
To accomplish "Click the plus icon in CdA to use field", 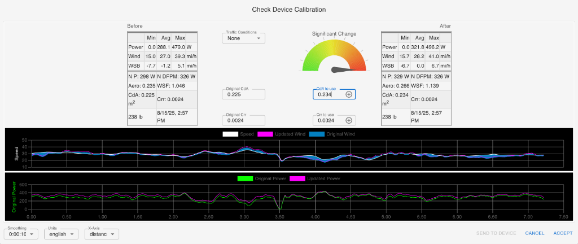I will [x=349, y=94].
